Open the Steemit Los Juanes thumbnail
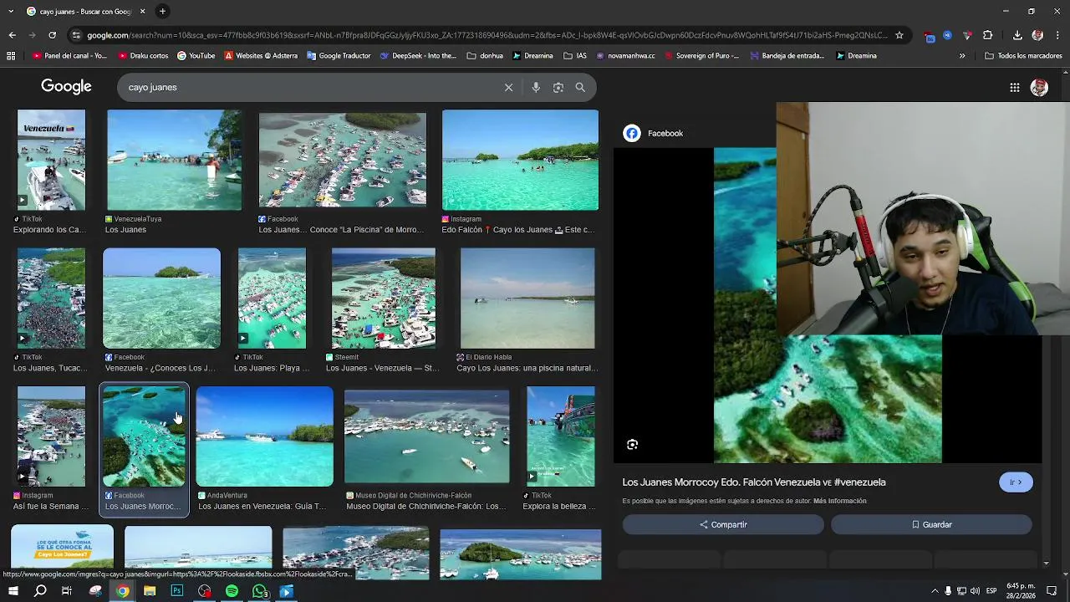 [383, 298]
